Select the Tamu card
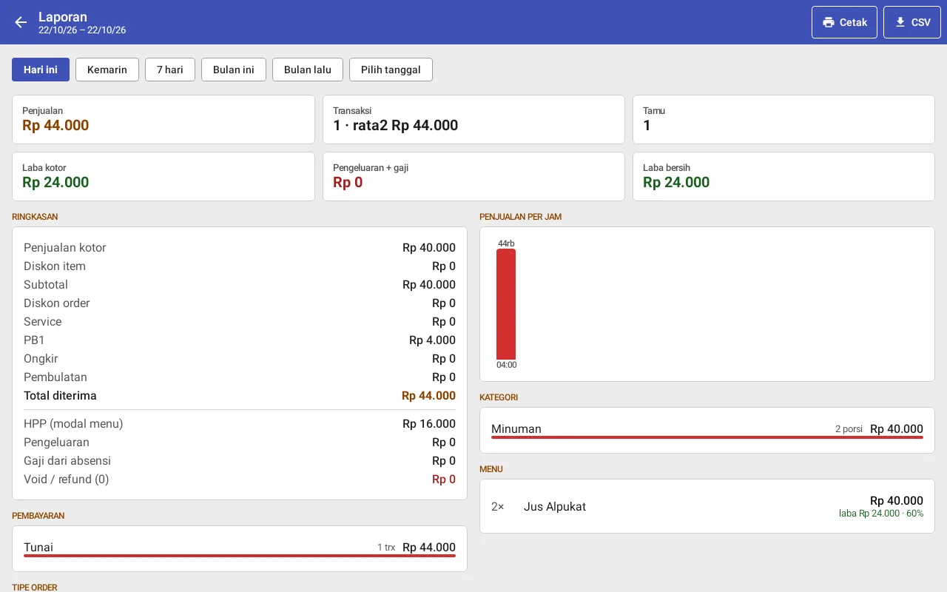Image resolution: width=947 pixels, height=592 pixels. (783, 119)
